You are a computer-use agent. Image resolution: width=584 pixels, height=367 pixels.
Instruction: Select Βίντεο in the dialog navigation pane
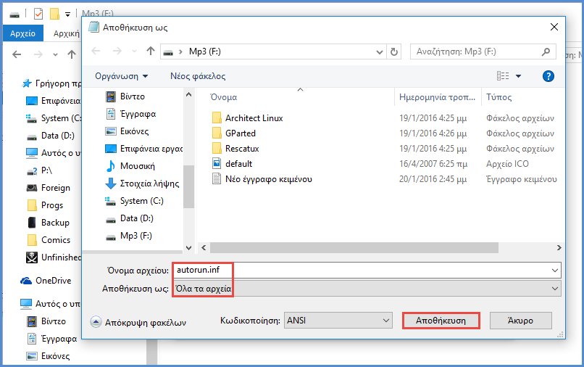point(125,96)
